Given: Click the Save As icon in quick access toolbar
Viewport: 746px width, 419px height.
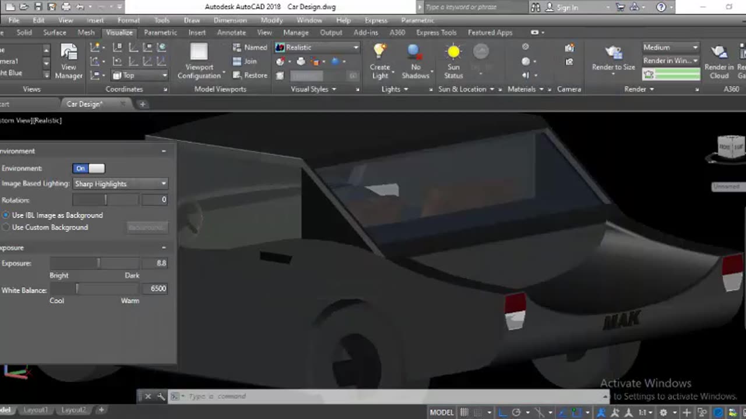Looking at the screenshot, I should pos(52,7).
